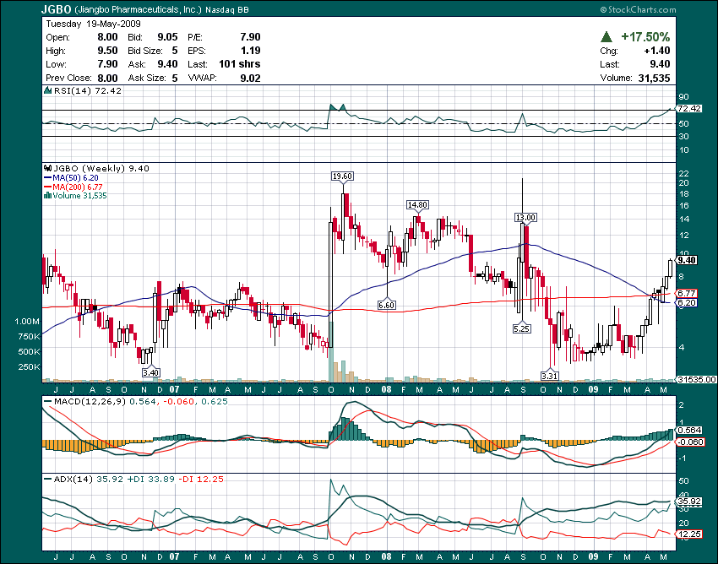The image size is (718, 564).
Task: Click the ADX(14) line legend icon
Action: 47,477
